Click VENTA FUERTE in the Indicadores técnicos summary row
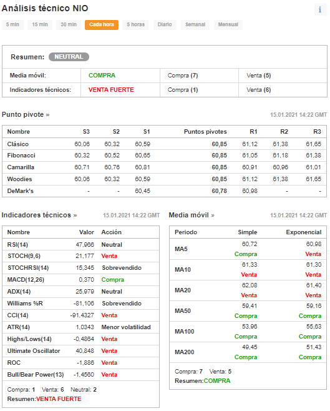 click(111, 90)
